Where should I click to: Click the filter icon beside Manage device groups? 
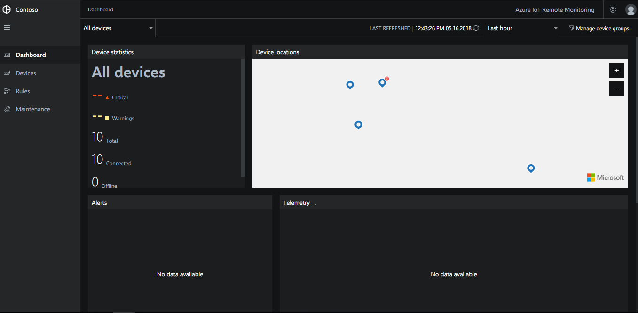tap(571, 28)
